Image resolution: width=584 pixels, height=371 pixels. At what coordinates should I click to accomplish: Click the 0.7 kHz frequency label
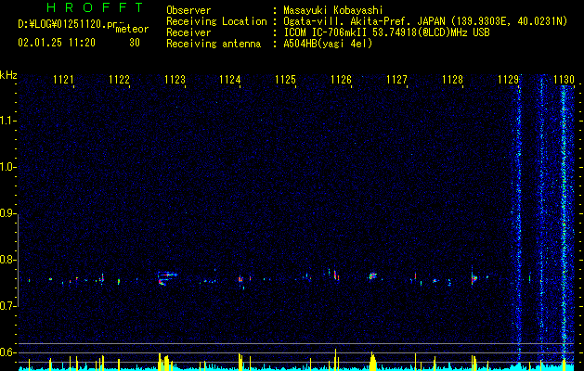click(x=7, y=306)
